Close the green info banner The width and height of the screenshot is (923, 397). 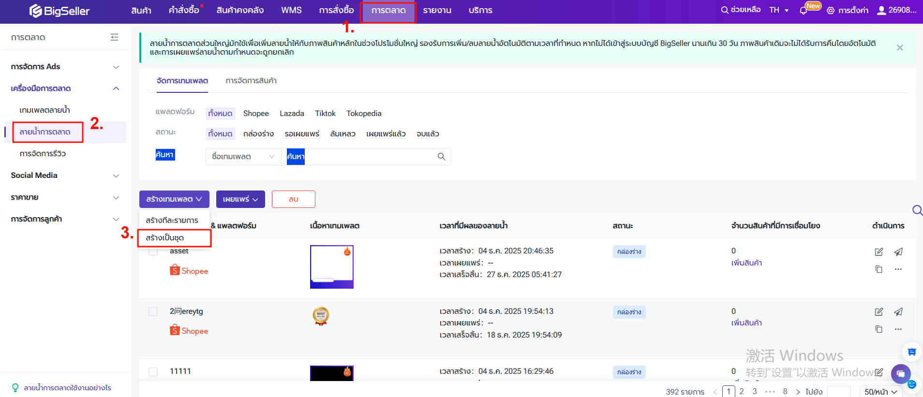[899, 48]
